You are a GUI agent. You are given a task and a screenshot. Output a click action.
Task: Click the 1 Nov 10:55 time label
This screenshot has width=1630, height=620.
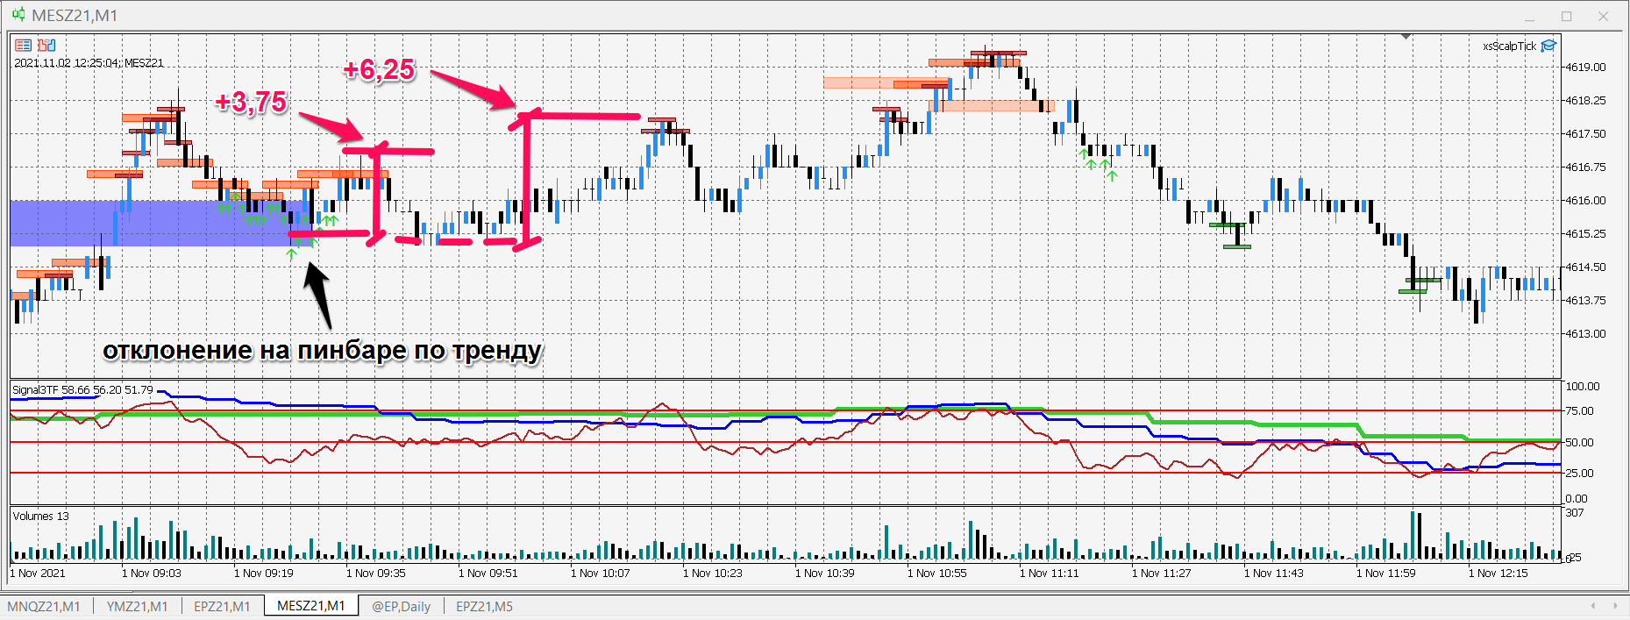[x=937, y=573]
